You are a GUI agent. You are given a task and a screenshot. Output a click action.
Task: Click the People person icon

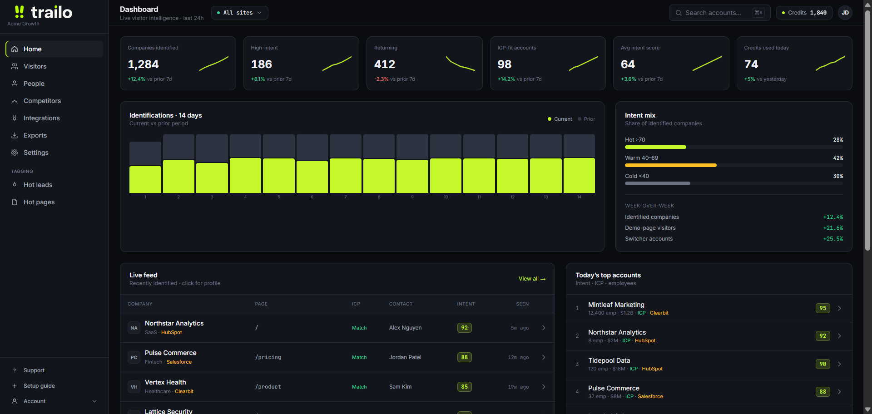[x=15, y=84]
